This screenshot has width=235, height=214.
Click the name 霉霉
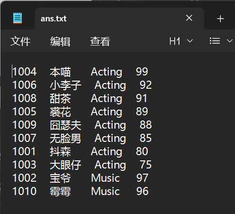coord(60,191)
